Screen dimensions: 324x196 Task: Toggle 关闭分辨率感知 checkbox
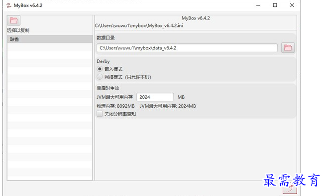tap(100, 114)
